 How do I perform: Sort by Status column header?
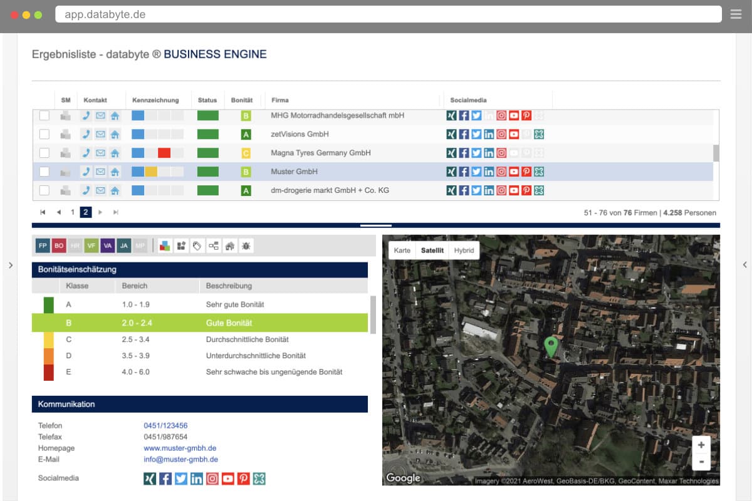207,100
